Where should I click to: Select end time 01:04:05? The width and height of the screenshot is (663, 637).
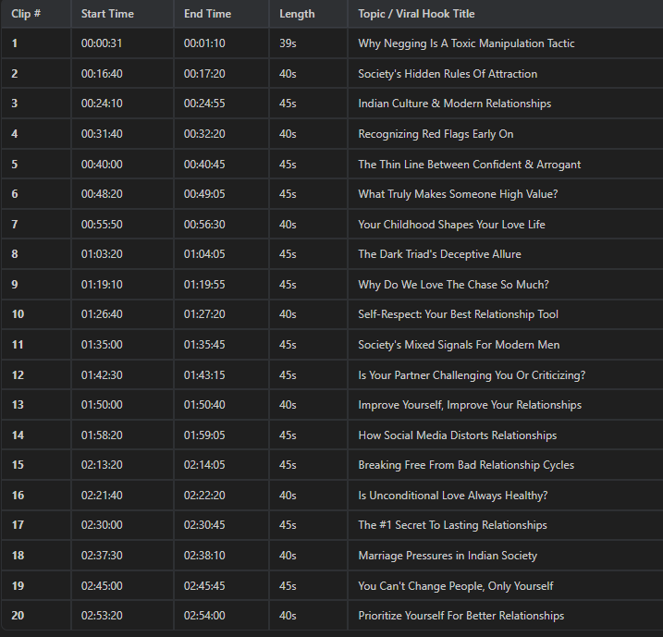[x=204, y=254]
